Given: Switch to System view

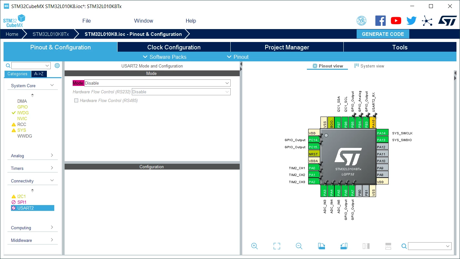Looking at the screenshot, I should pos(369,66).
